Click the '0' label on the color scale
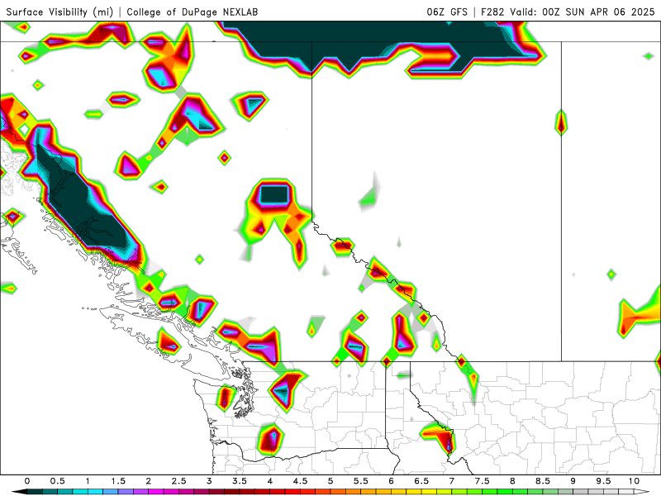Screen dimensions: 661x496 (27, 481)
